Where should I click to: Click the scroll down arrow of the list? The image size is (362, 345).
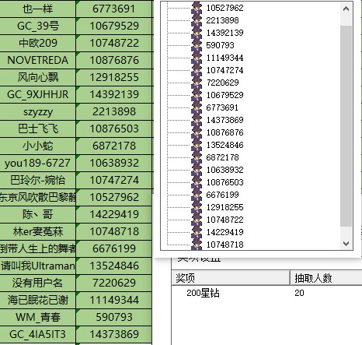(346, 244)
